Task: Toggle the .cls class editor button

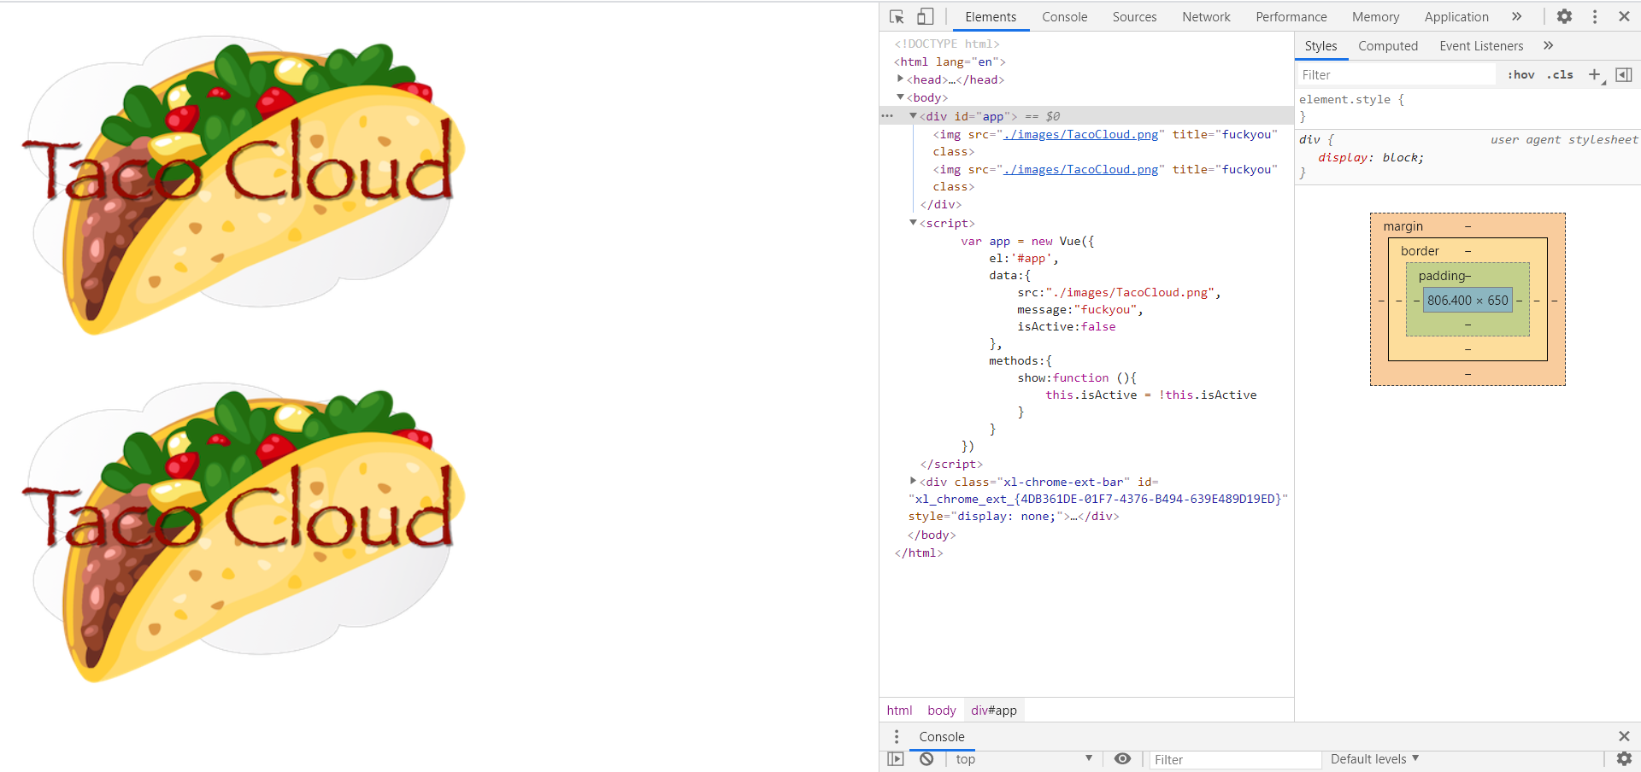Action: pos(1560,75)
